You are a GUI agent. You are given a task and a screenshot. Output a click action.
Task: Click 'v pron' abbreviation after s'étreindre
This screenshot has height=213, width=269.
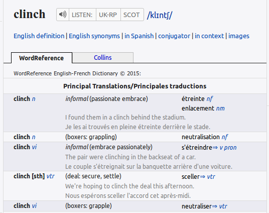pos(228,147)
